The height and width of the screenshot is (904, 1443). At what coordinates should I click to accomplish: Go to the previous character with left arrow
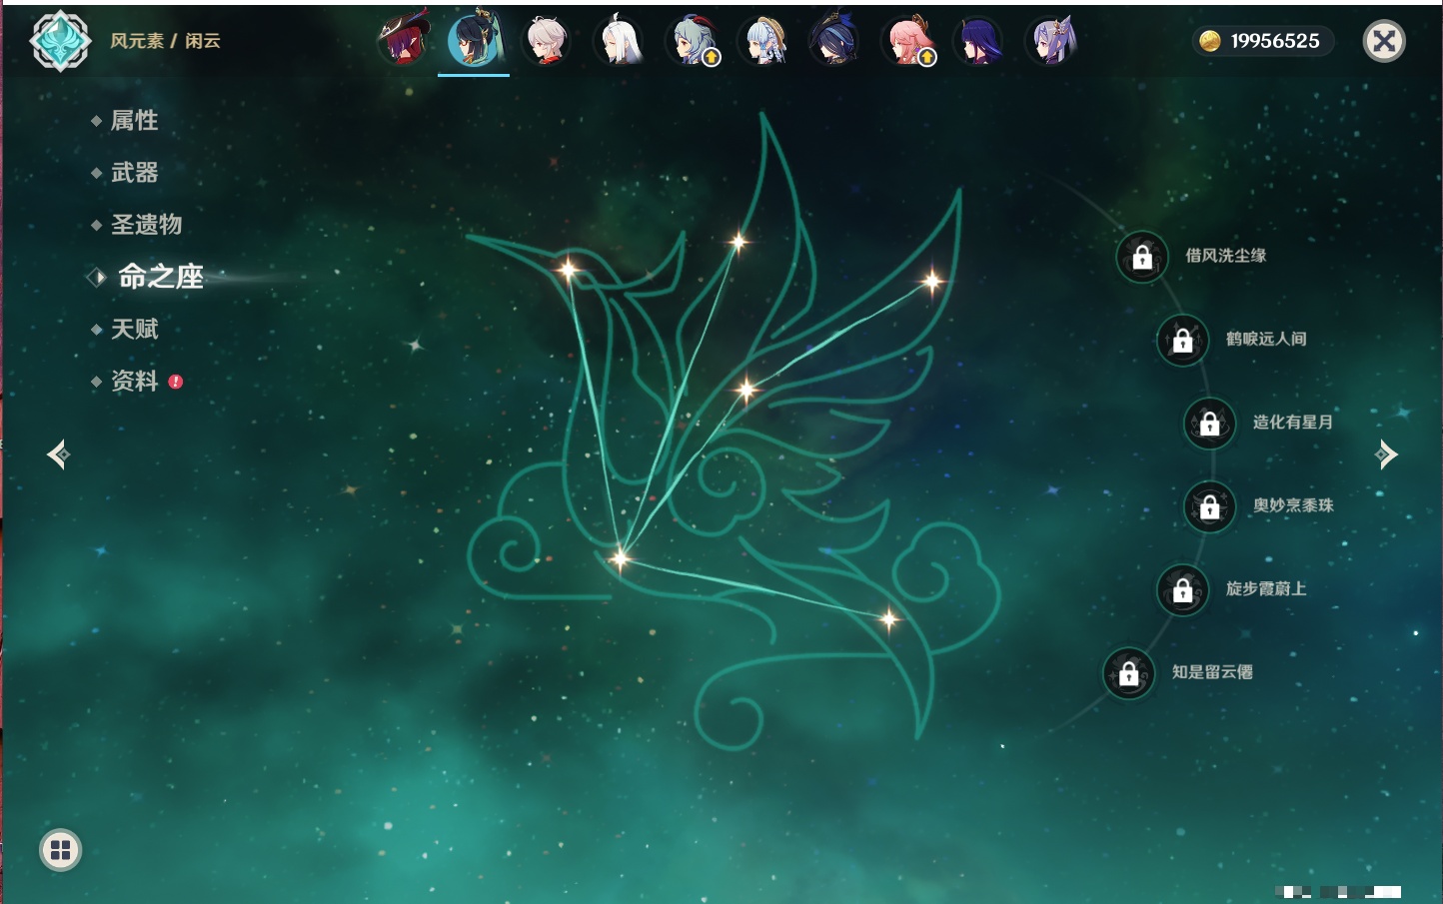(x=58, y=454)
